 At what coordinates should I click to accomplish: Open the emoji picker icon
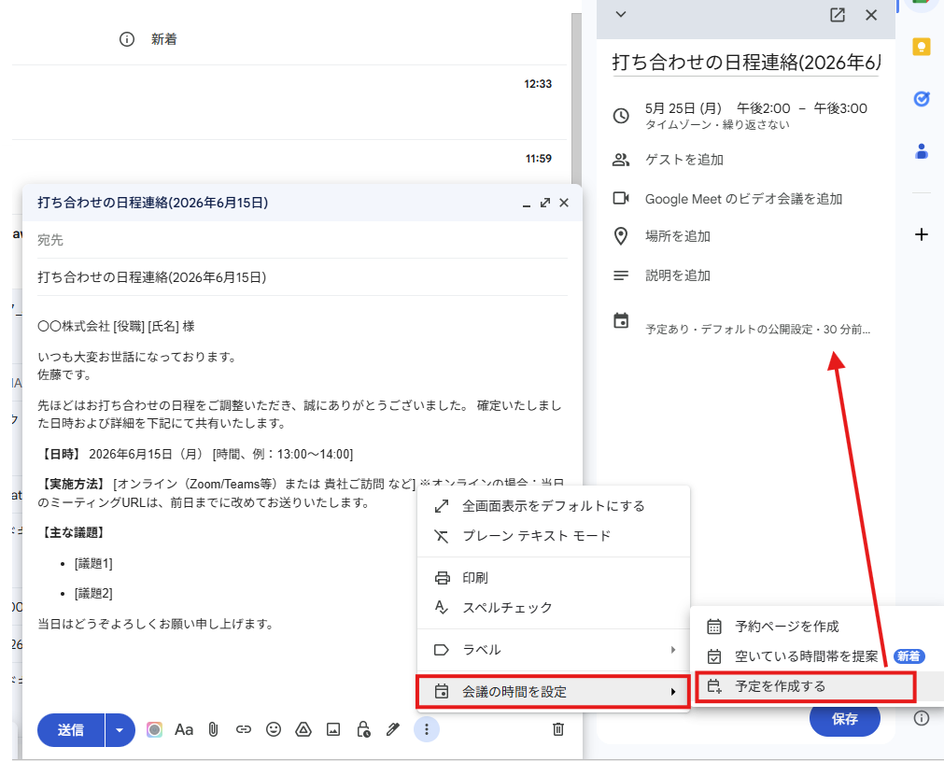pos(274,729)
